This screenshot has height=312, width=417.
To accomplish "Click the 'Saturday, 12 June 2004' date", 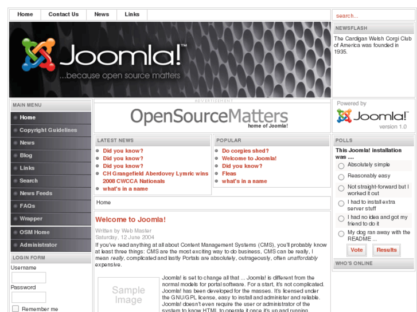I will coord(124,237).
